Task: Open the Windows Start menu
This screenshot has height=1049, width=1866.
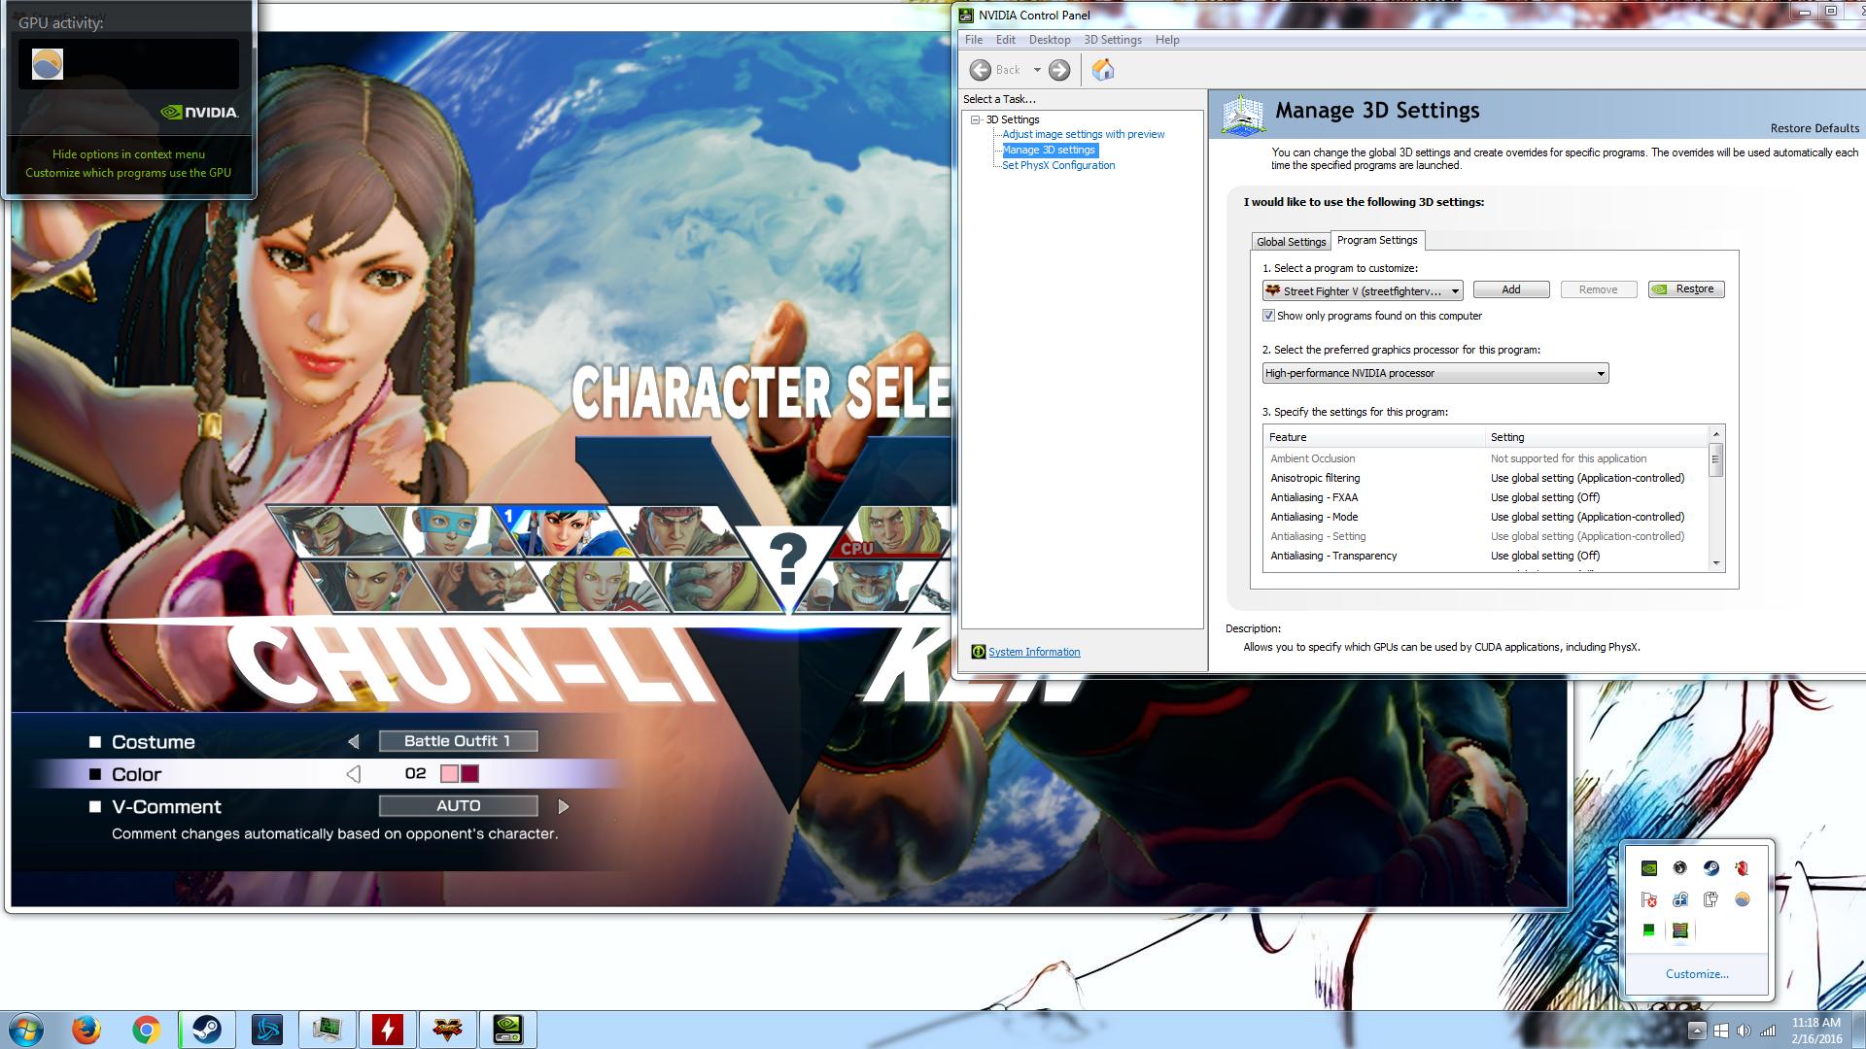Action: [x=26, y=1030]
